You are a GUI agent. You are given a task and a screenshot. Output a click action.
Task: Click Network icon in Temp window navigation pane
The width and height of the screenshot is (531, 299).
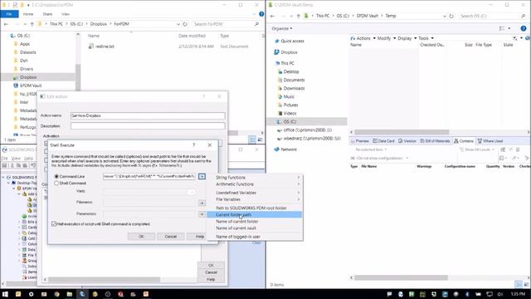(x=276, y=149)
